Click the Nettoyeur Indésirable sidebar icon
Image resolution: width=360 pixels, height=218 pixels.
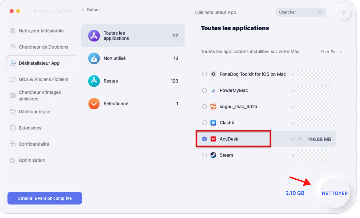coord(12,31)
